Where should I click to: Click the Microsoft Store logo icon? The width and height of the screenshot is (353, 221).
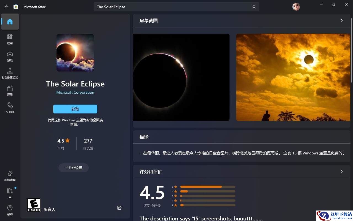16,7
